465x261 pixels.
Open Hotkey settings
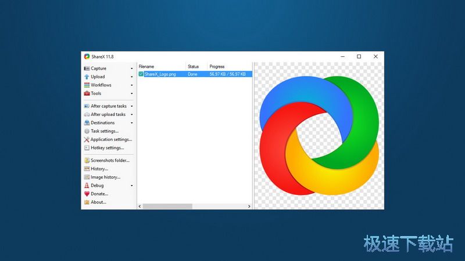coord(107,148)
